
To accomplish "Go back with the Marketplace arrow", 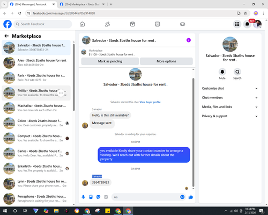I will pyautogui.click(x=6, y=36).
